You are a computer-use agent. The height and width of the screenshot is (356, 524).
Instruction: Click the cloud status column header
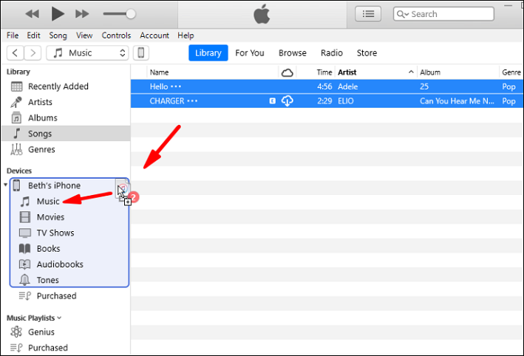coord(287,72)
